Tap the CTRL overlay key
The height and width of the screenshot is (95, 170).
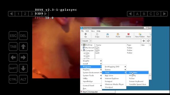[13, 79]
